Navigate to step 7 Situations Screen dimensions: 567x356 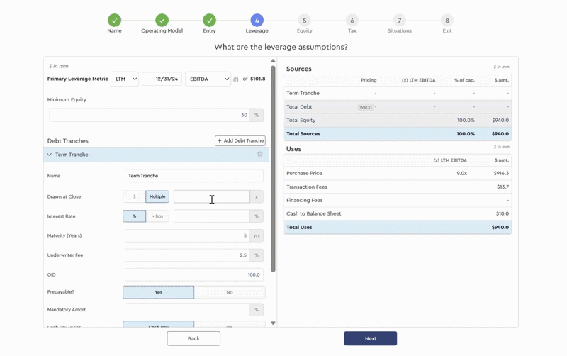tap(399, 21)
